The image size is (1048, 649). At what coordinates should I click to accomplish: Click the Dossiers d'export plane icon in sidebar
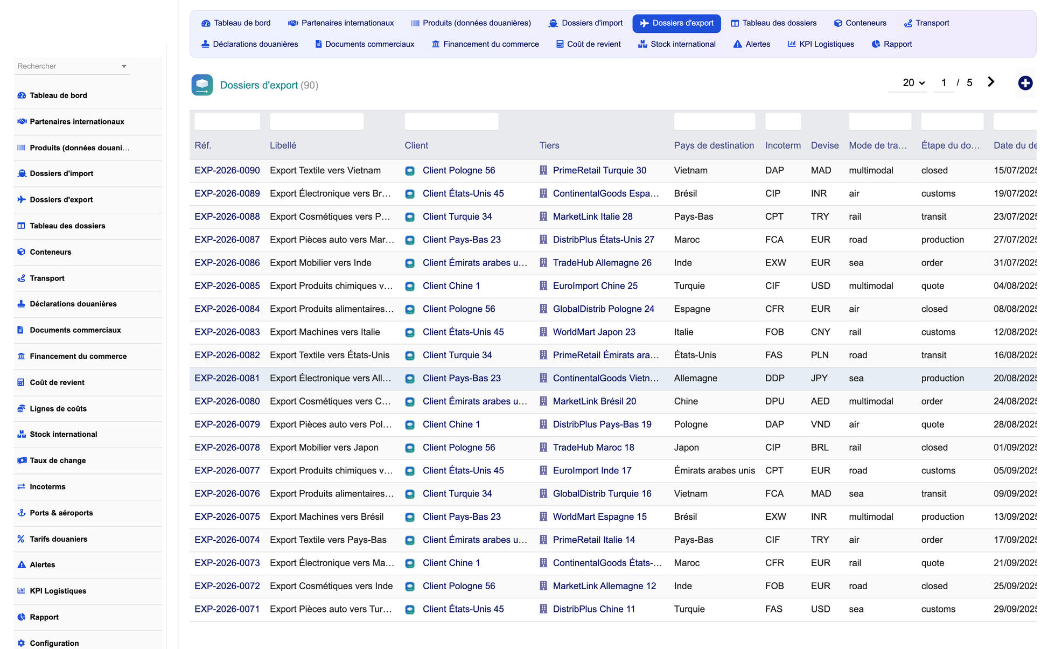22,199
